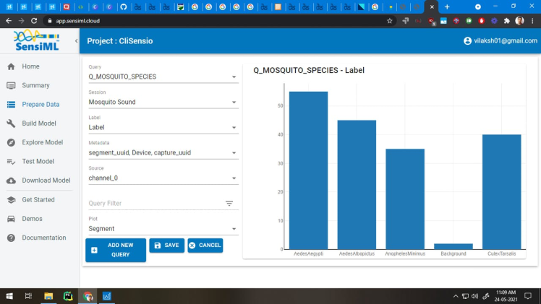Open the Chrome three-dot menu
541x304 pixels.
pos(532,21)
